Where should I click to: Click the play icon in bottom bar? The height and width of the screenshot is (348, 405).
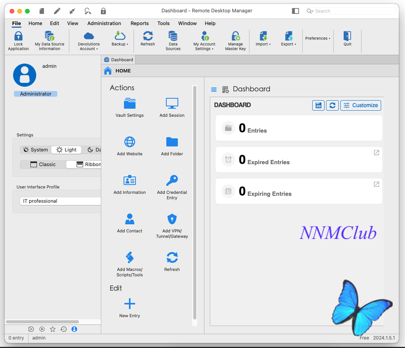[42, 329]
